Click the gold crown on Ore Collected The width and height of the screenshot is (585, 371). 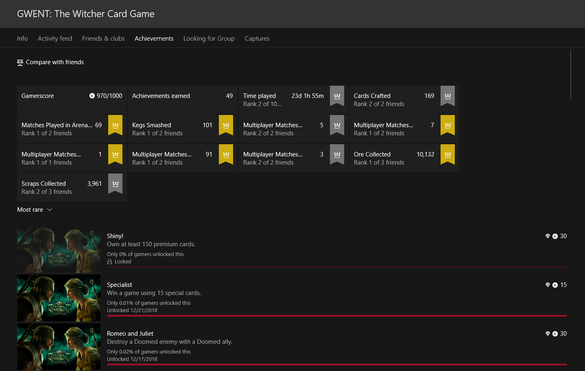click(x=447, y=154)
